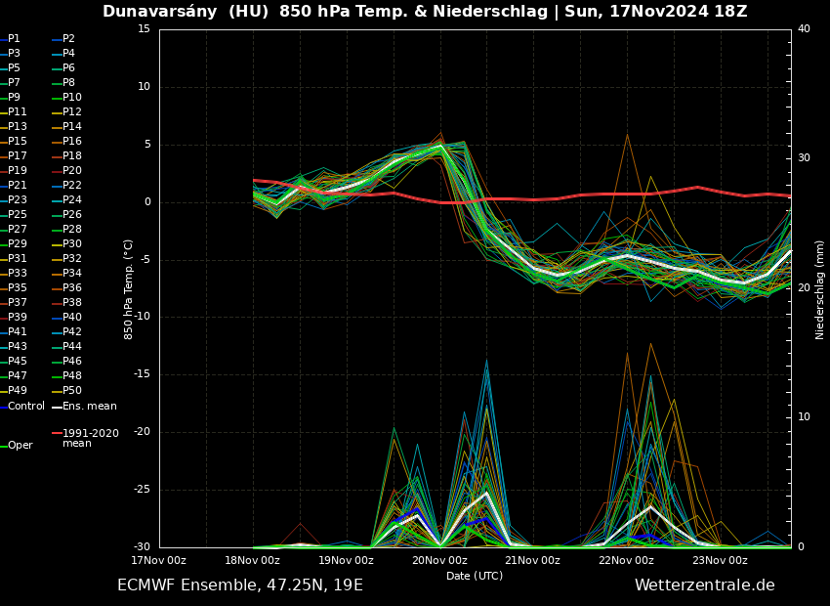Click the P1 legend entry
This screenshot has width=830, height=606.
coord(14,39)
